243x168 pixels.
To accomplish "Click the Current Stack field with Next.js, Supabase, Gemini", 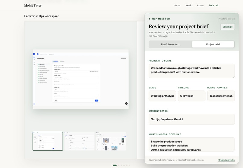I will pyautogui.click(x=191, y=119).
